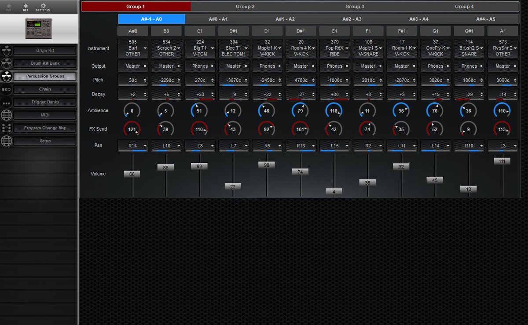Select the A#2 - A3 note range tab
This screenshot has height=325, width=528.
[352, 19]
